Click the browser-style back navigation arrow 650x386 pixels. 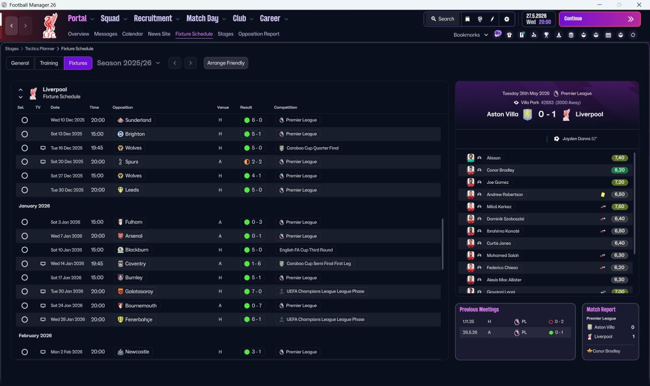coord(12,25)
